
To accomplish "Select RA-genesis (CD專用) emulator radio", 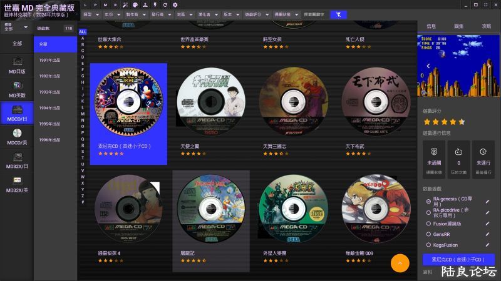I will pos(428,201).
